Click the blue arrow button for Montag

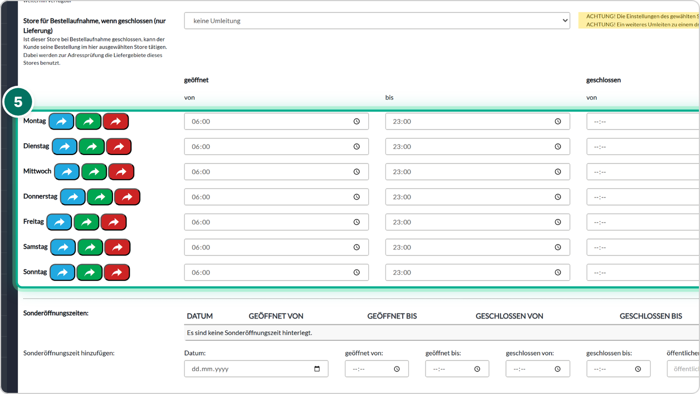point(61,121)
